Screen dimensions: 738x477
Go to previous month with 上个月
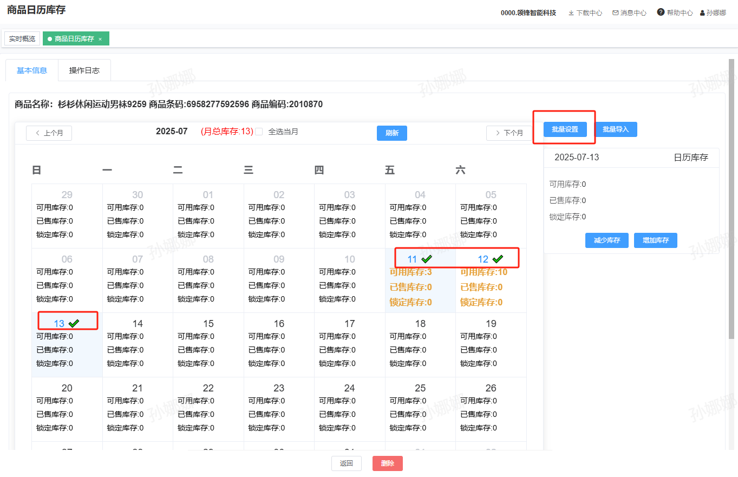click(x=49, y=133)
